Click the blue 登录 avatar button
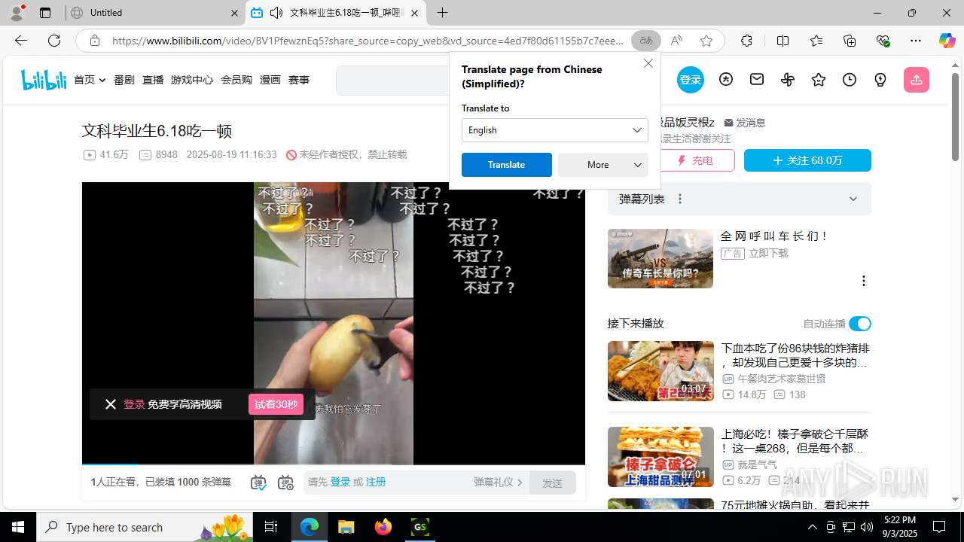Viewport: 964px width, 542px height. [690, 80]
